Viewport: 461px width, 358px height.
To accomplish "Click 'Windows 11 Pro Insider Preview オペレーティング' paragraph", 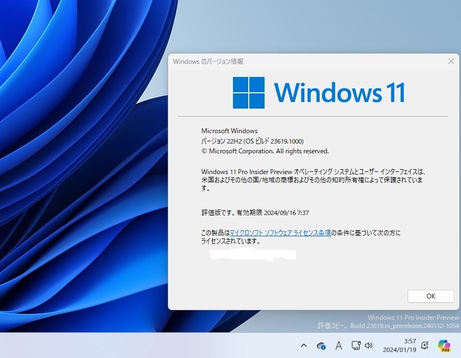I will click(313, 180).
